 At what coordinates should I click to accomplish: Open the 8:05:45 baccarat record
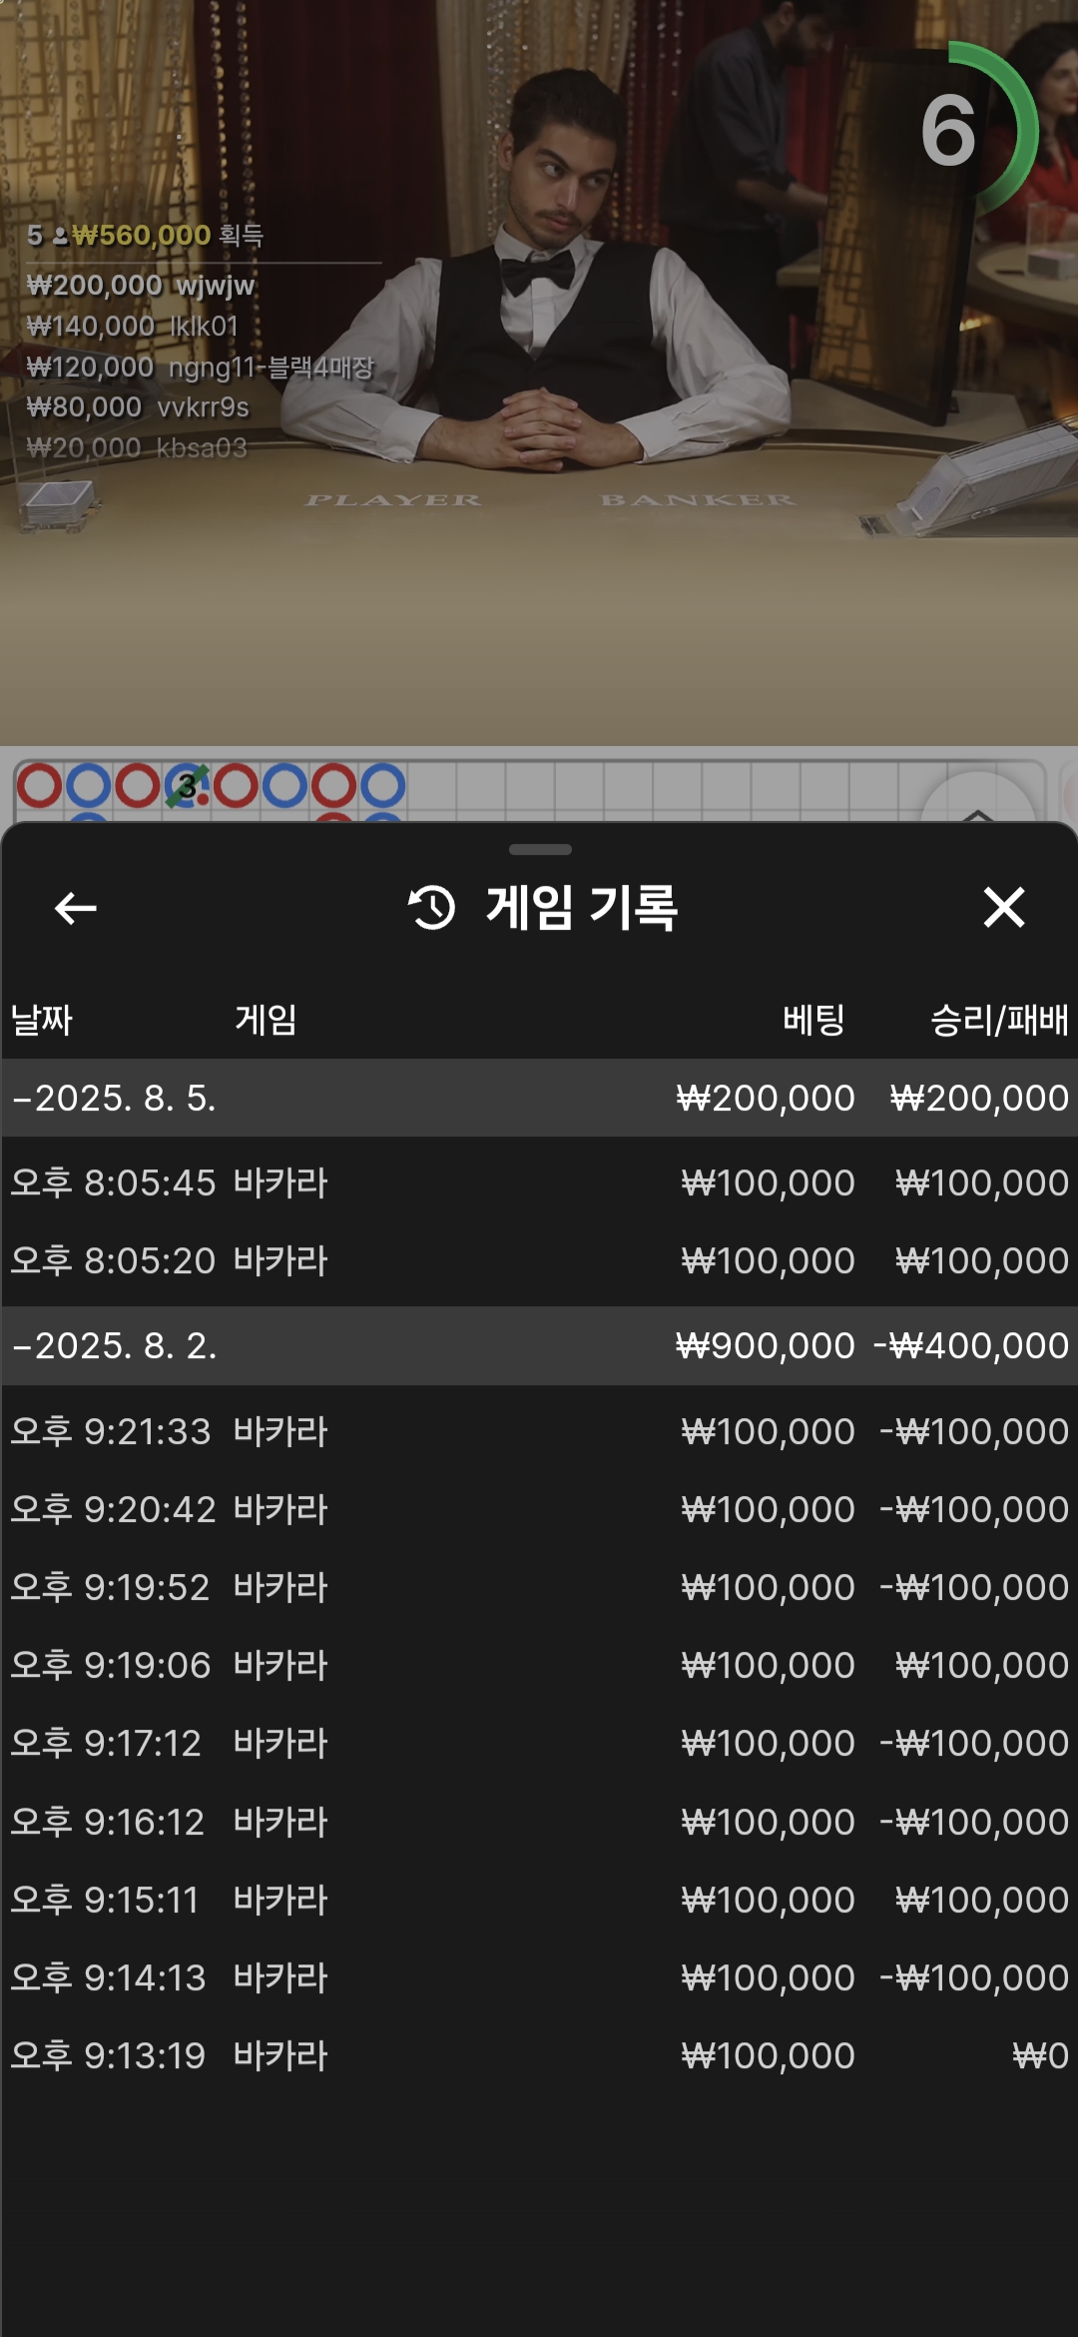[539, 1182]
